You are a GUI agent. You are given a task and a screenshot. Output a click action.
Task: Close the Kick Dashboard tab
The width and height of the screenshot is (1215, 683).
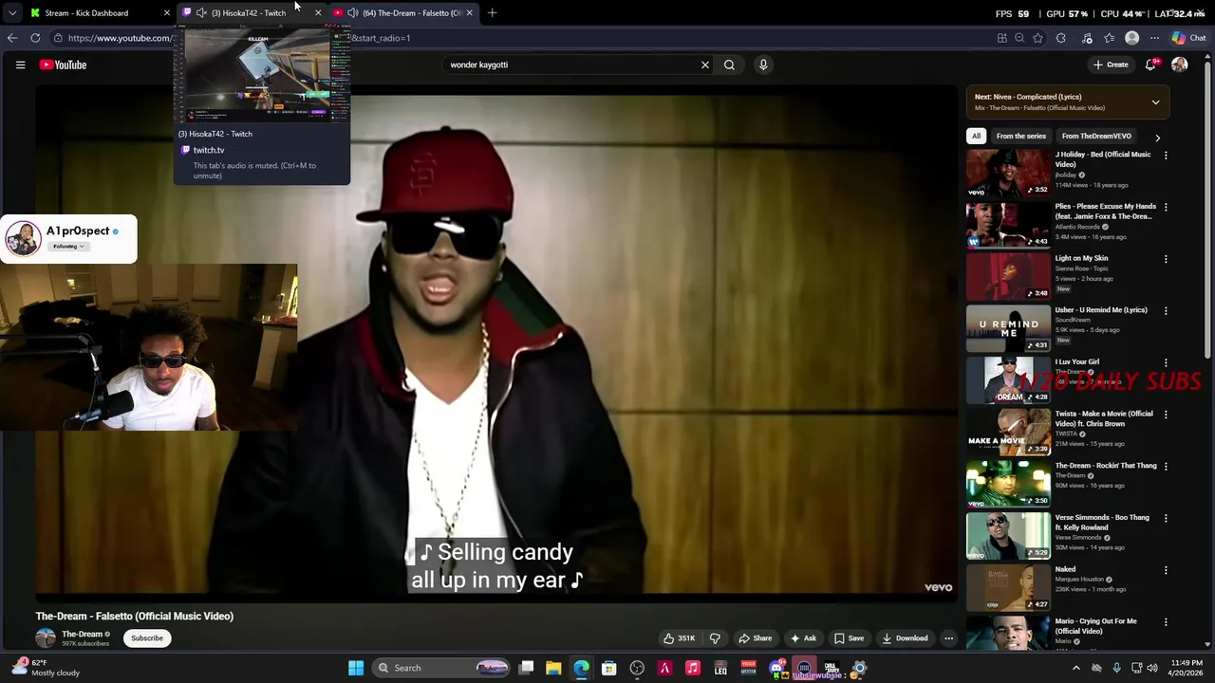pyautogui.click(x=166, y=12)
